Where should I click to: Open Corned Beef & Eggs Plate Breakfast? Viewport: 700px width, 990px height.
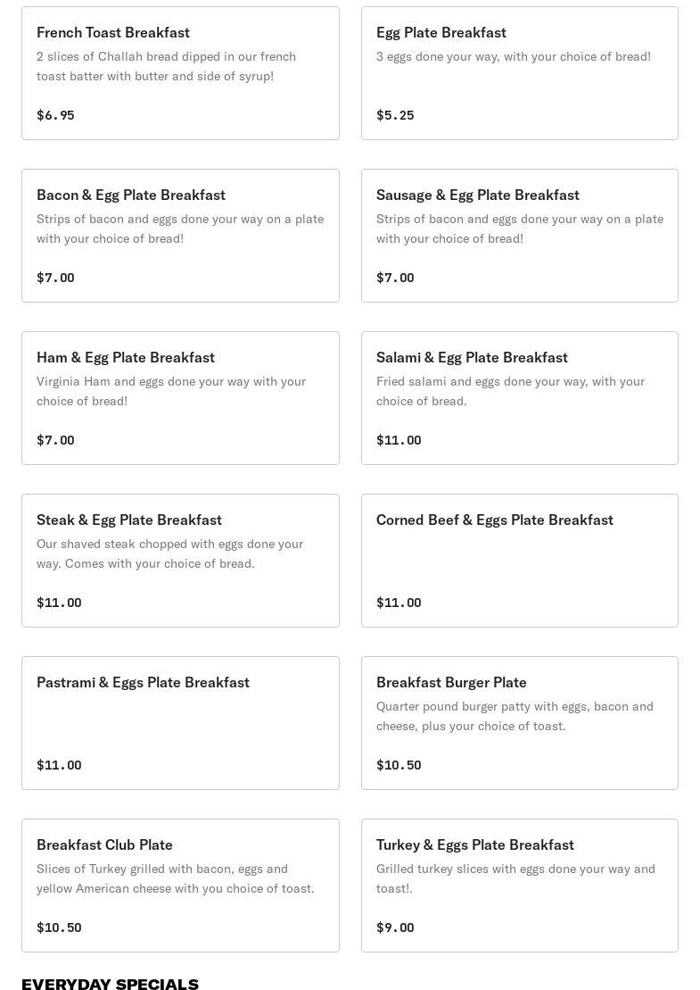pos(519,561)
